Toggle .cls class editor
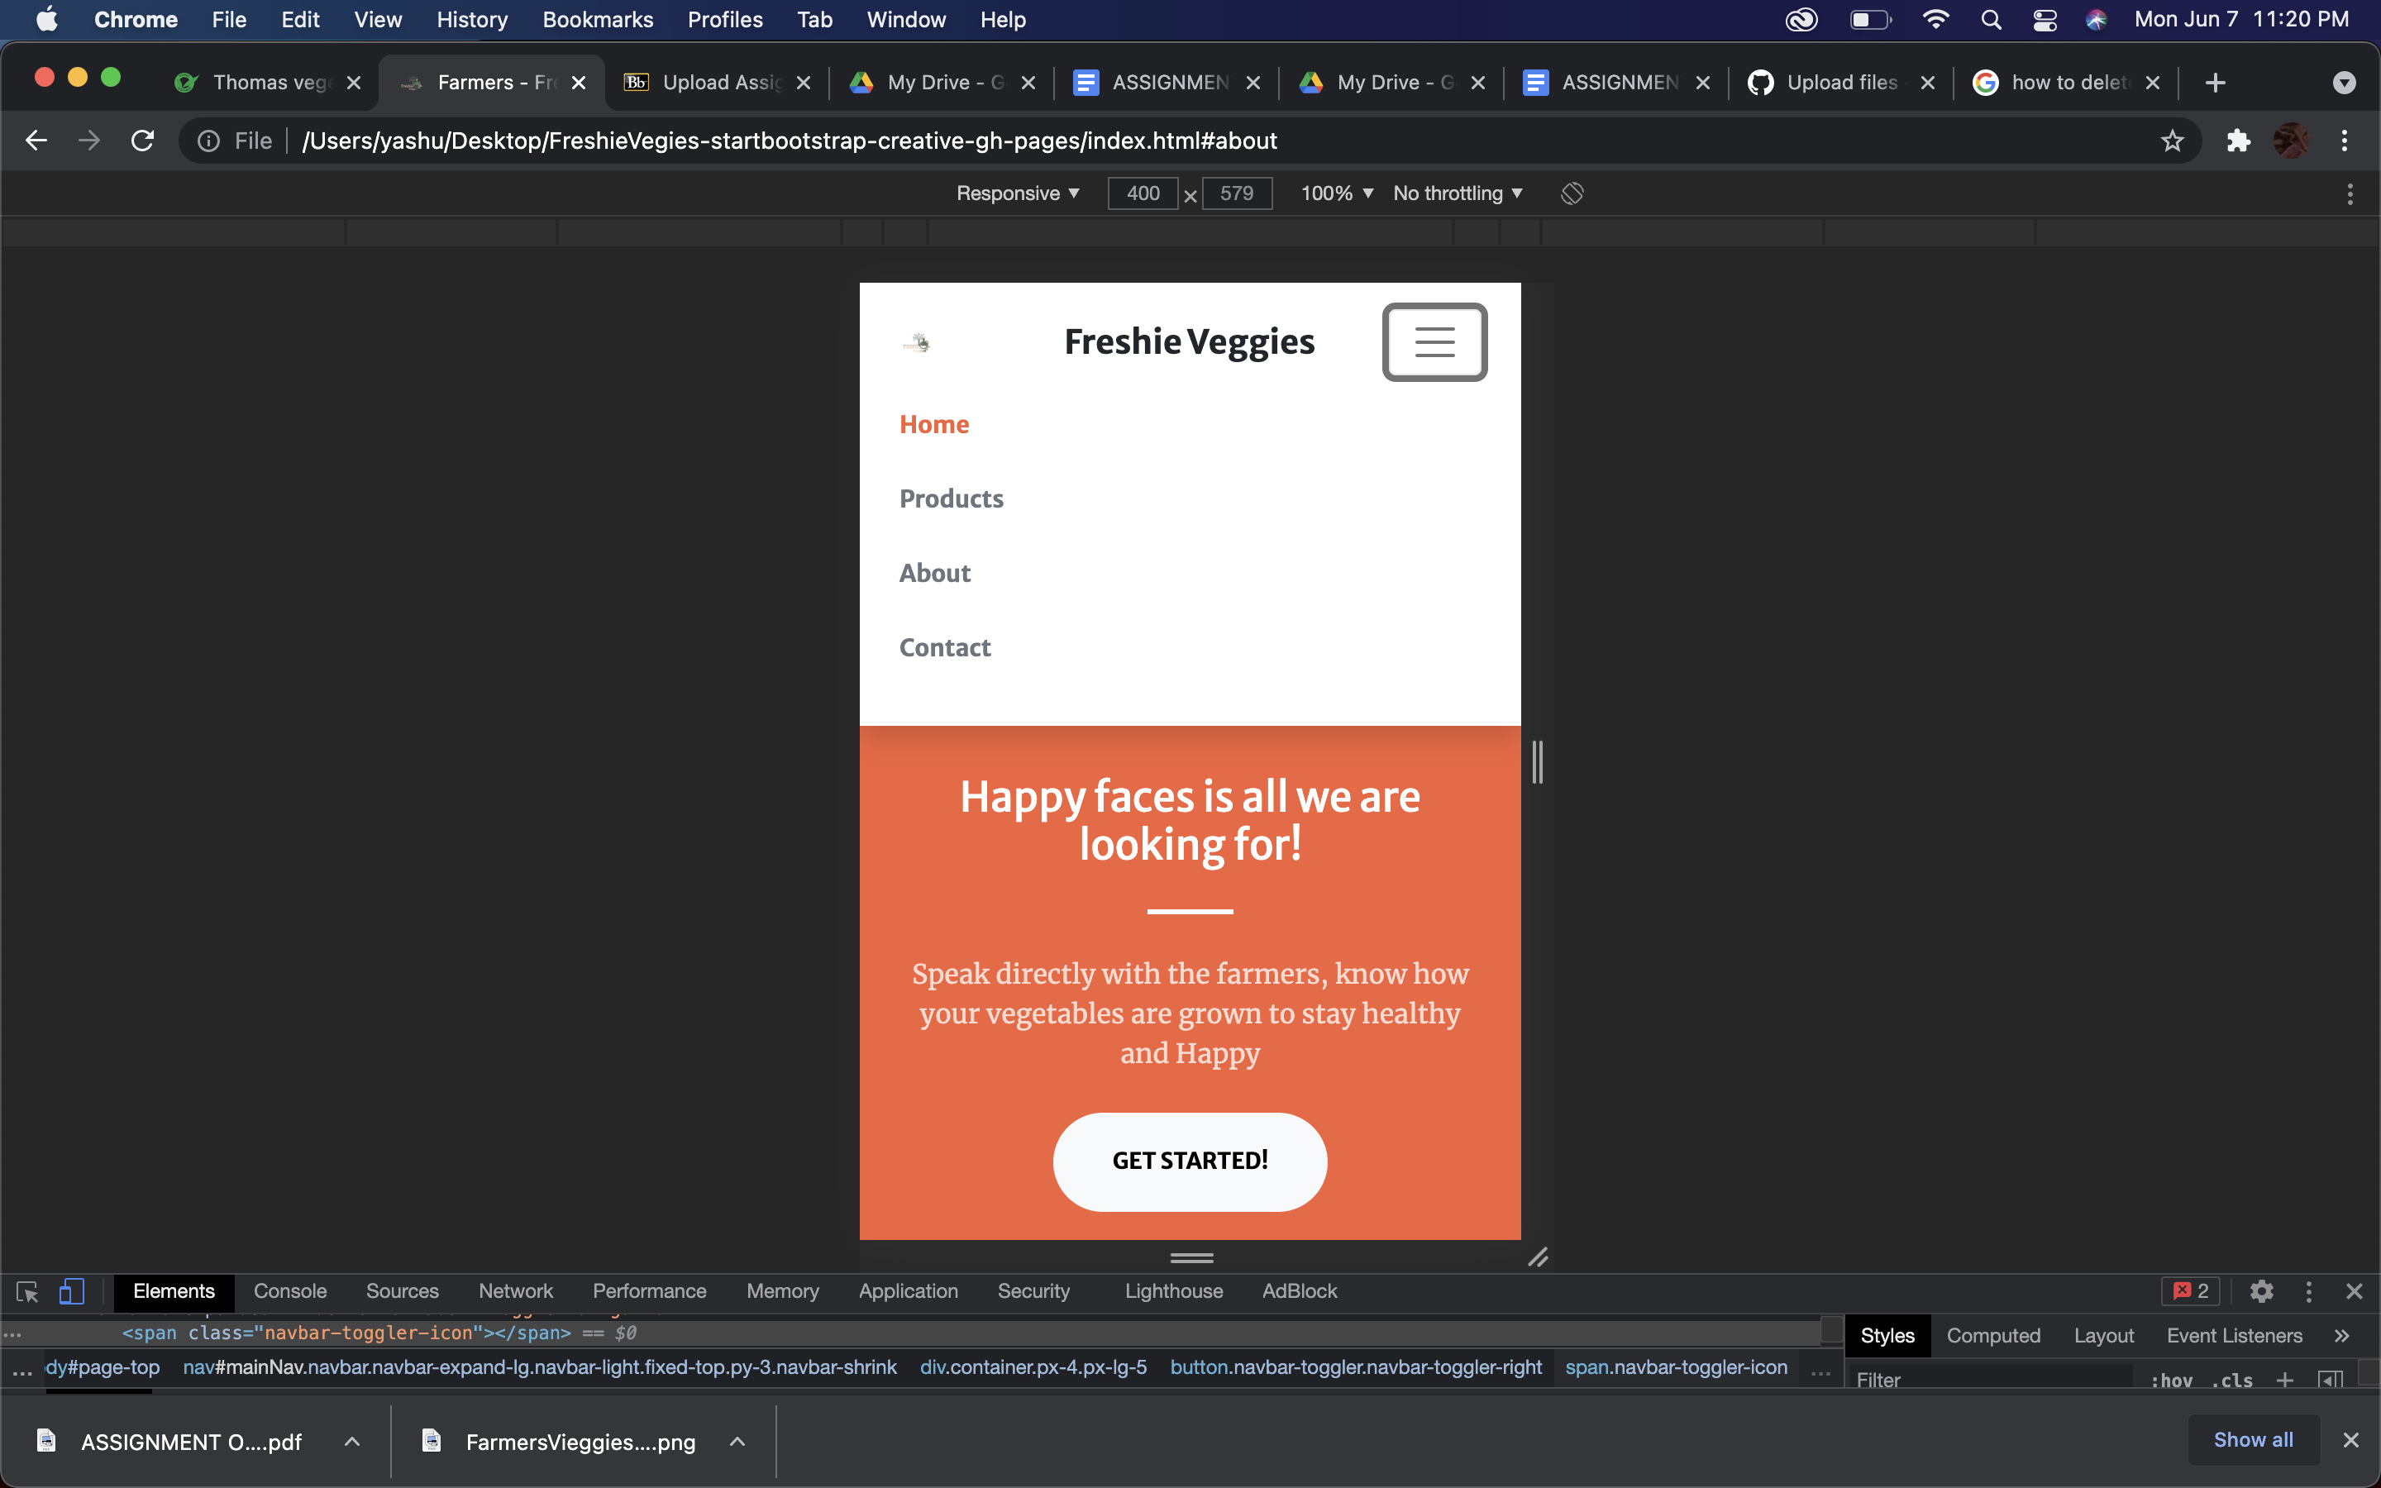The height and width of the screenshot is (1488, 2381). [x=2232, y=1380]
